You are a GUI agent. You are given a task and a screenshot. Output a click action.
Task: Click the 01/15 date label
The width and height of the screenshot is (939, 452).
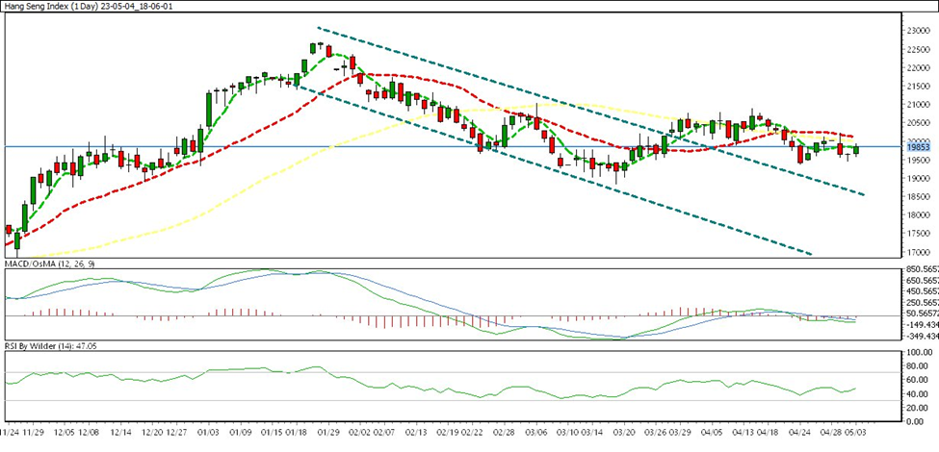click(x=273, y=431)
